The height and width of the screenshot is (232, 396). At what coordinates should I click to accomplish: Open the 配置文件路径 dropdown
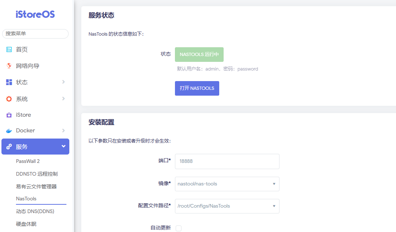coord(227,206)
